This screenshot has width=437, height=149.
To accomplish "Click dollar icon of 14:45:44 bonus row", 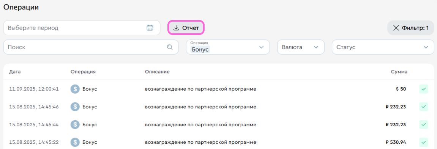I will click(x=75, y=125).
